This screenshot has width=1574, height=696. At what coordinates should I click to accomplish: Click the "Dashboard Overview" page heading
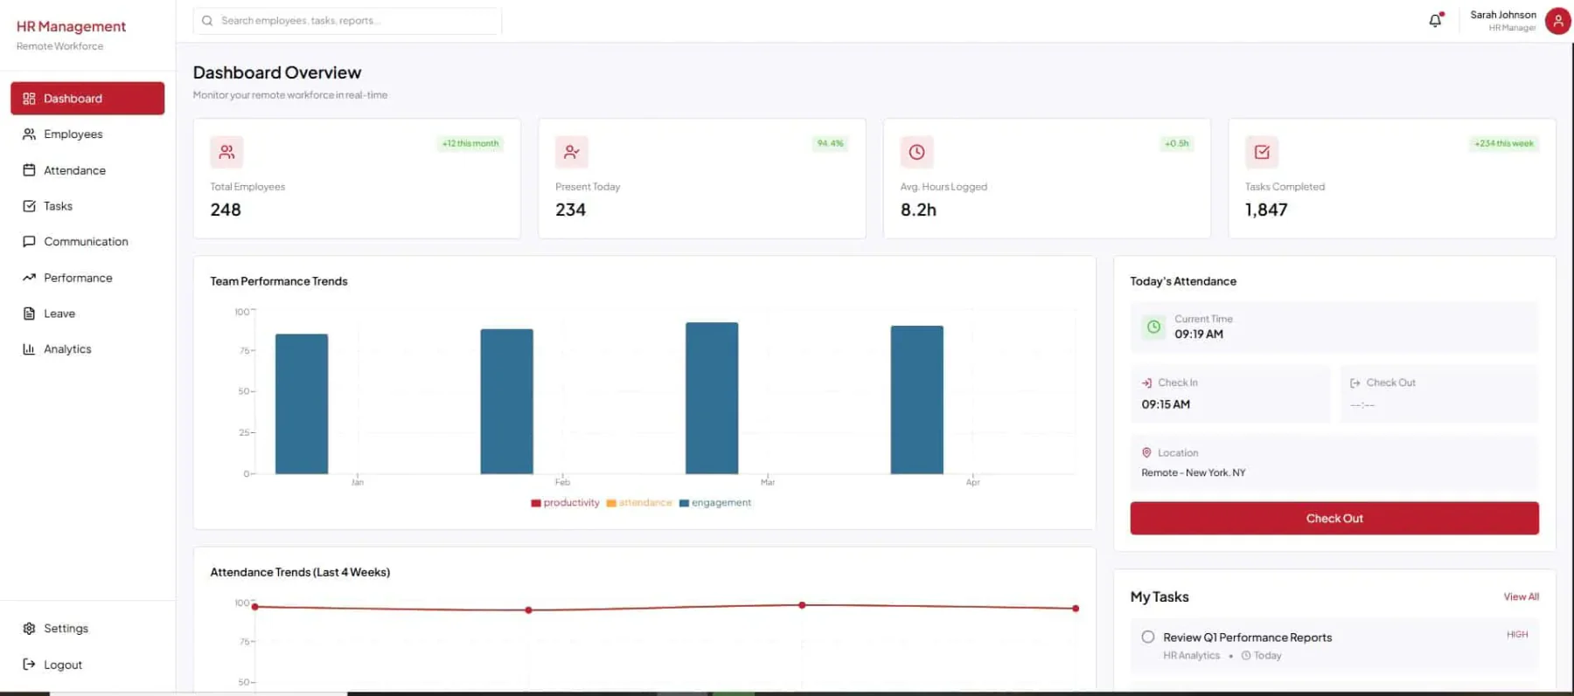(x=277, y=72)
